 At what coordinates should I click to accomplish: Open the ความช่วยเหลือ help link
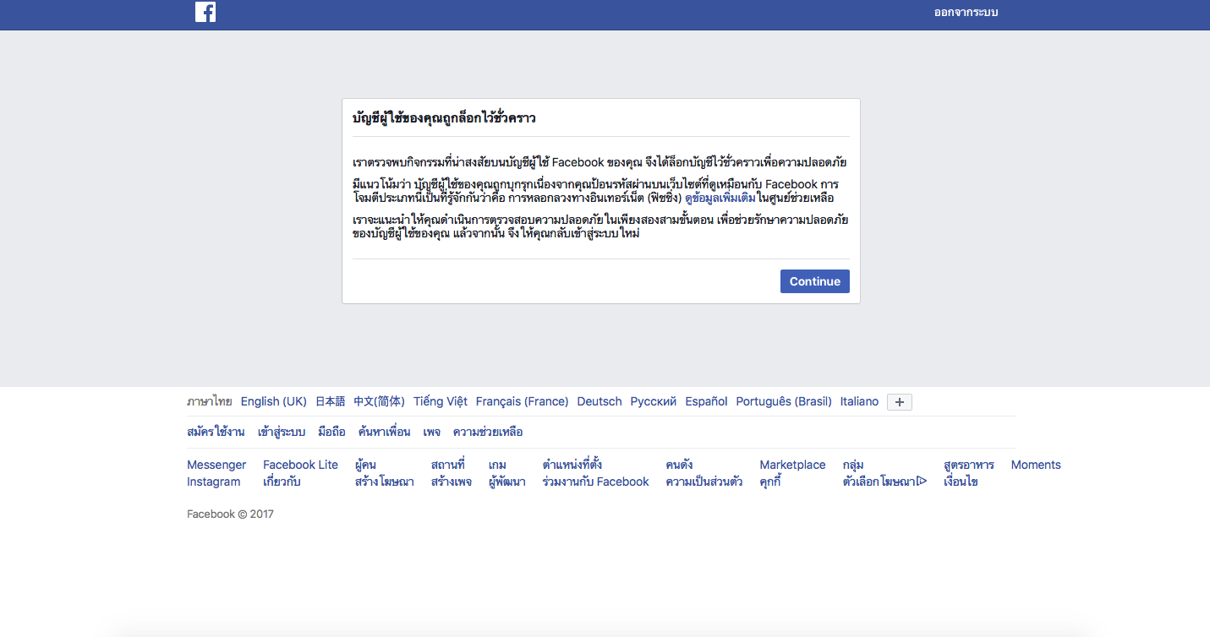coord(488,432)
